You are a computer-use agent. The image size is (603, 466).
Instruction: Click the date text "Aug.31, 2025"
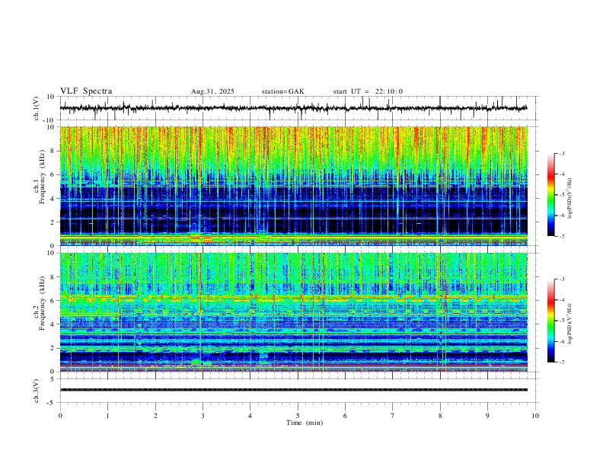pyautogui.click(x=212, y=91)
